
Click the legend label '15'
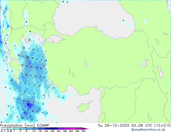click(40, 131)
